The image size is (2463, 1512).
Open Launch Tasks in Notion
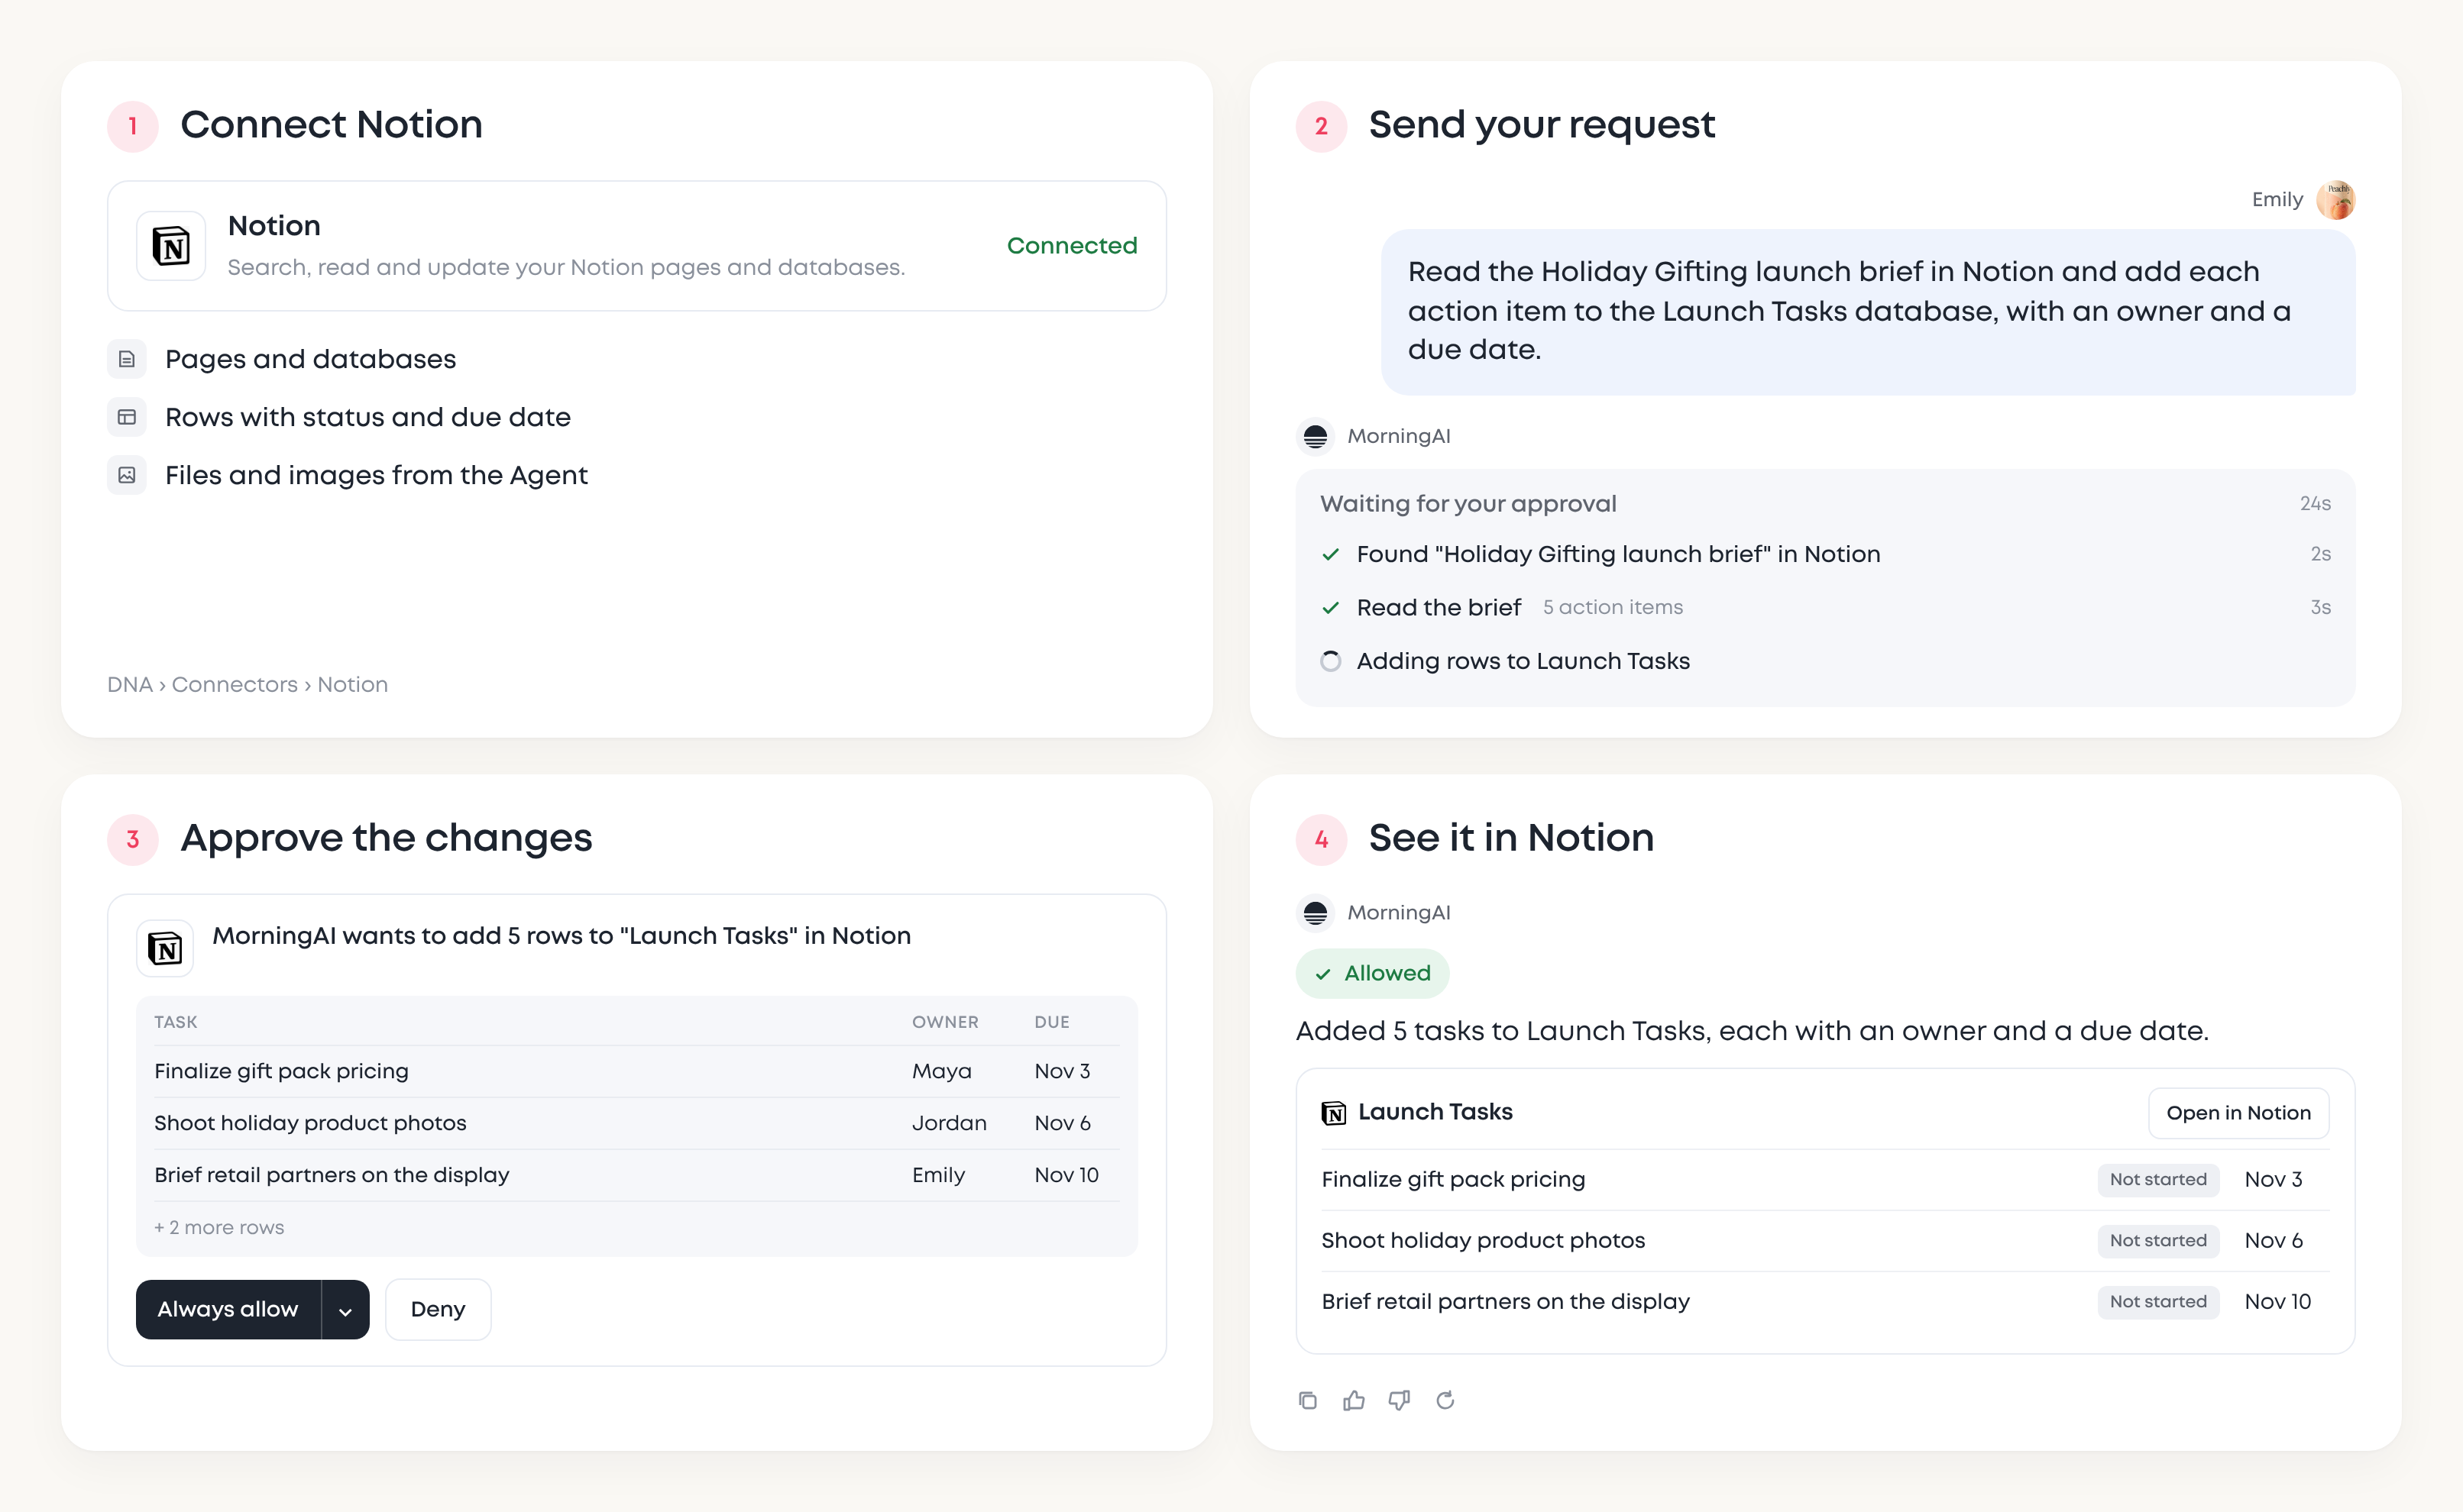pos(2238,1113)
